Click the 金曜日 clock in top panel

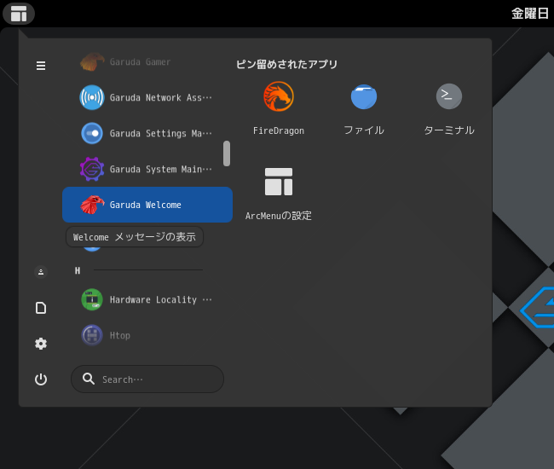coord(530,14)
